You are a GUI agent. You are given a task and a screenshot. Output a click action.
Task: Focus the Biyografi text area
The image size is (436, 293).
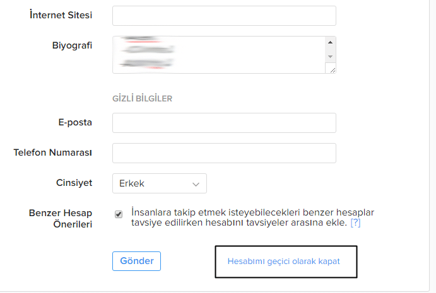pyautogui.click(x=218, y=54)
